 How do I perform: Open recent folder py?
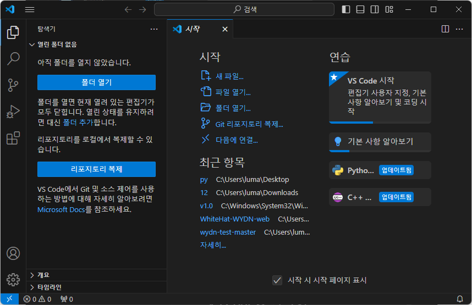click(204, 180)
